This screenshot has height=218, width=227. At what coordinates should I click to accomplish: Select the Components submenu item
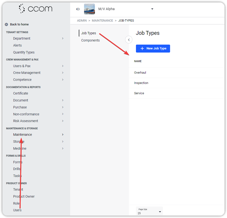click(x=90, y=40)
